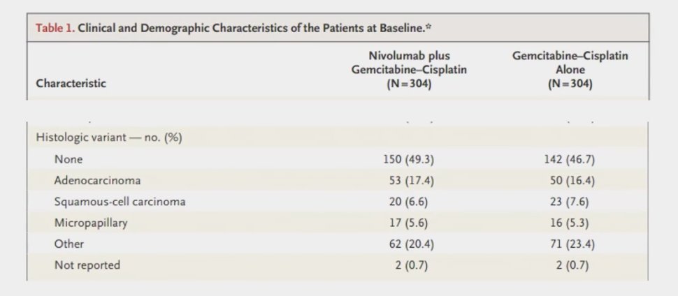Click the Other row label
Viewport: 678px width, 296px height.
pyautogui.click(x=69, y=244)
